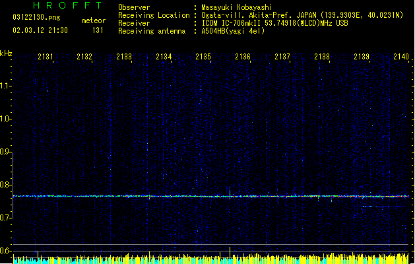Select observer name Masayuki Kobayashi

click(x=237, y=7)
